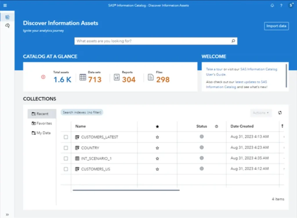
Task: Click the CUSTOMERS_LATEST status indicator dot
Action: point(202,137)
